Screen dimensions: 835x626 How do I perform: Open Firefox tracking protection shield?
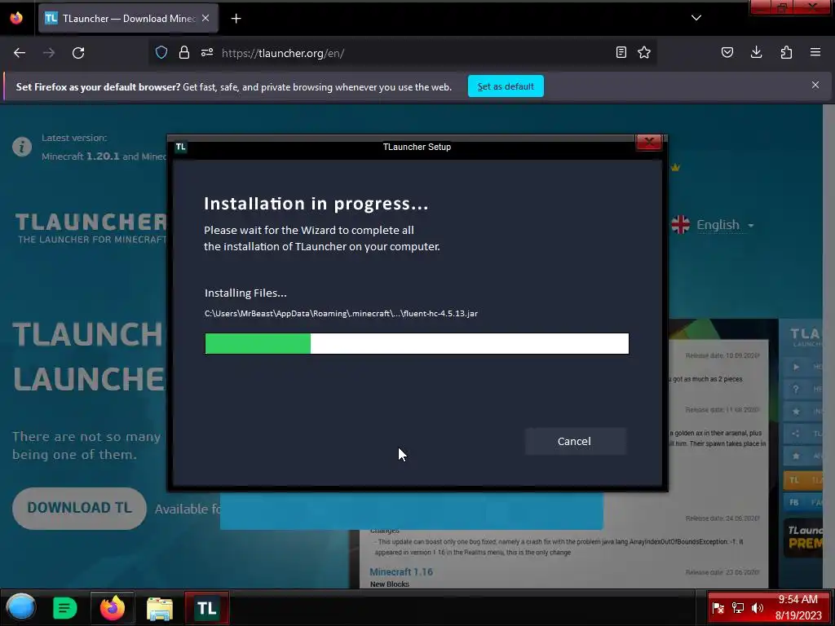click(161, 52)
